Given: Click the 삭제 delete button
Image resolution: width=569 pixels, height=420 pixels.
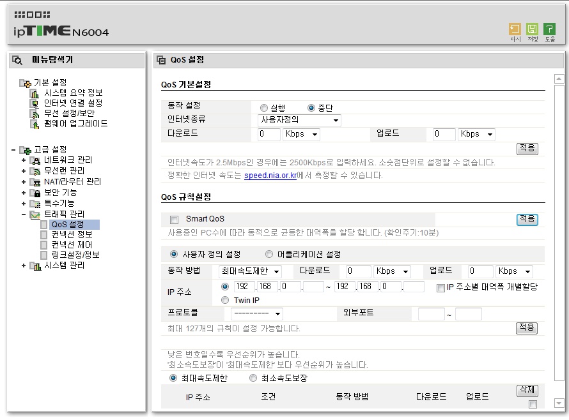Looking at the screenshot, I should coord(527,390).
